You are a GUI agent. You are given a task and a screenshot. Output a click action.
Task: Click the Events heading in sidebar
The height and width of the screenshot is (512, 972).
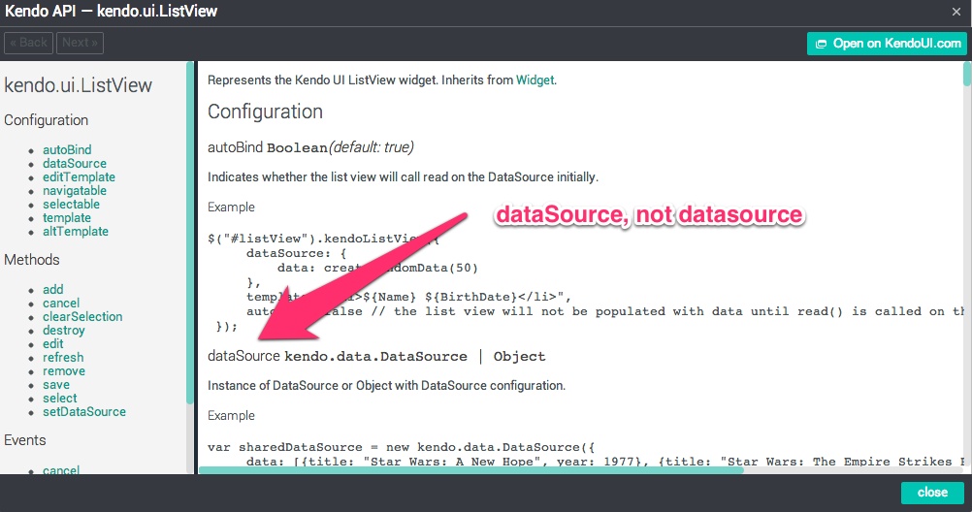[25, 440]
